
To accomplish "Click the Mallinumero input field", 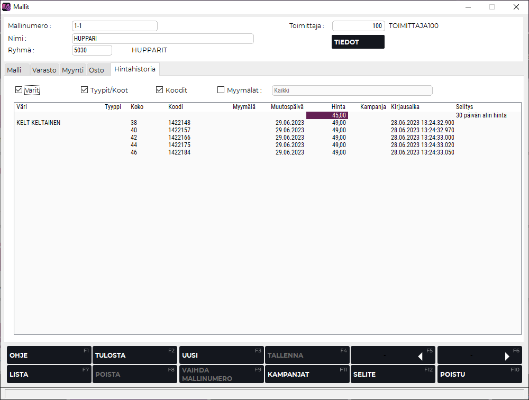I will pos(114,26).
